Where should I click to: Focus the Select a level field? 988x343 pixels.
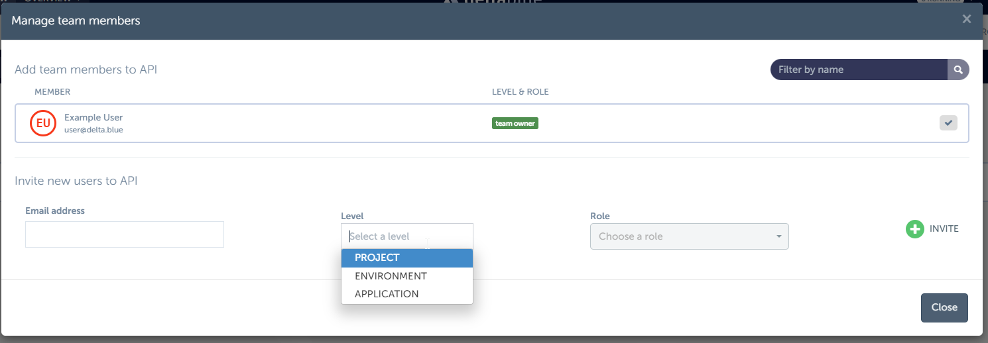(406, 236)
